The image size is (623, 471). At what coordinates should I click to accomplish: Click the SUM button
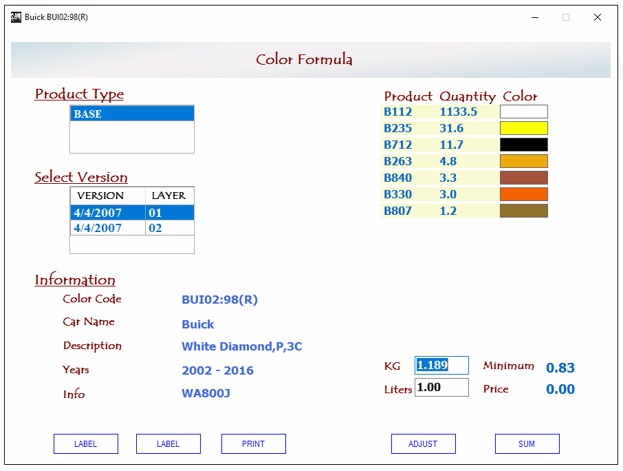pos(527,444)
